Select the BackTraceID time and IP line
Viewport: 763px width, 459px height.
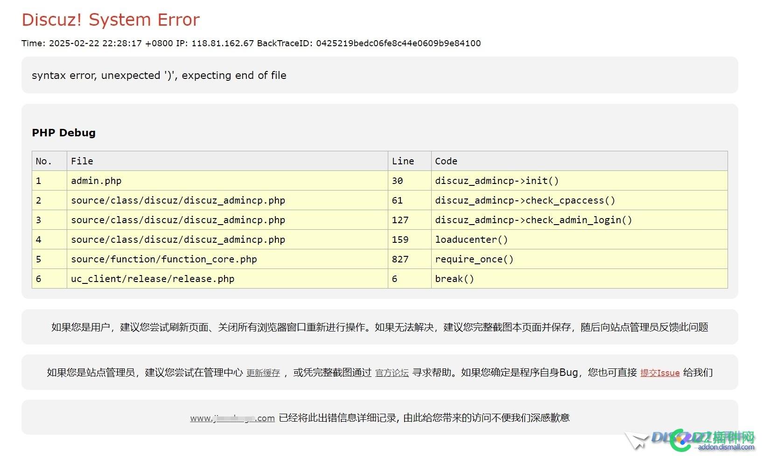251,43
